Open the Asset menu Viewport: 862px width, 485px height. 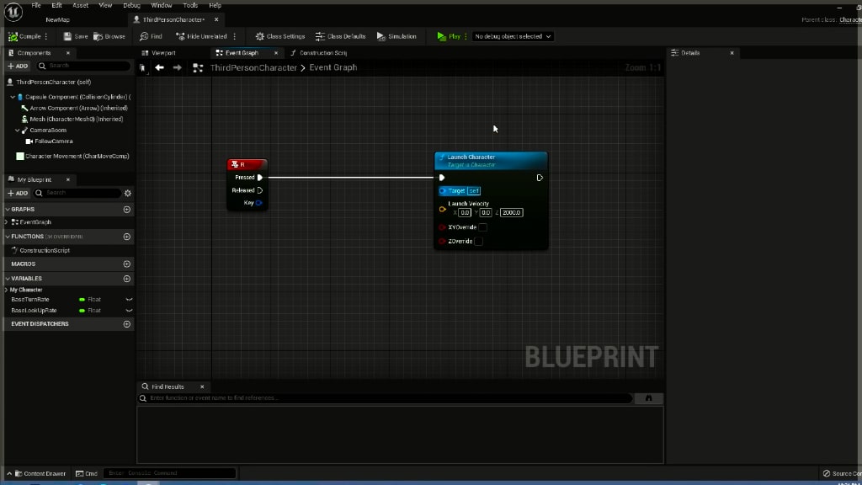(80, 5)
